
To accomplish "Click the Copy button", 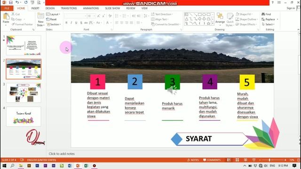I will [x=17, y=19].
